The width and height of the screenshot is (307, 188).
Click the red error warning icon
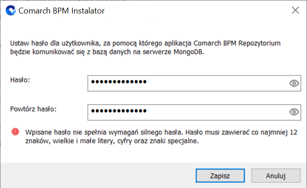[x=15, y=132]
